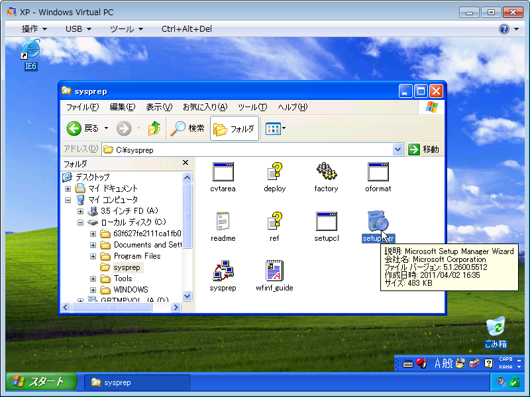Image resolution: width=530 pixels, height=397 pixels.
Task: Select Documents and Settings folder
Action: tap(147, 245)
